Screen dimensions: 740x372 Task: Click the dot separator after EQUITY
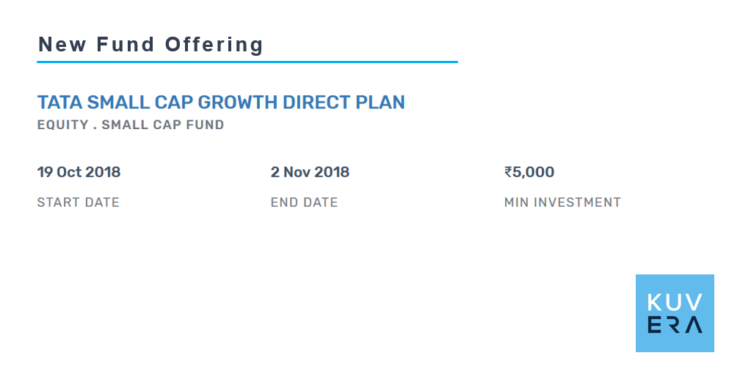pos(95,128)
